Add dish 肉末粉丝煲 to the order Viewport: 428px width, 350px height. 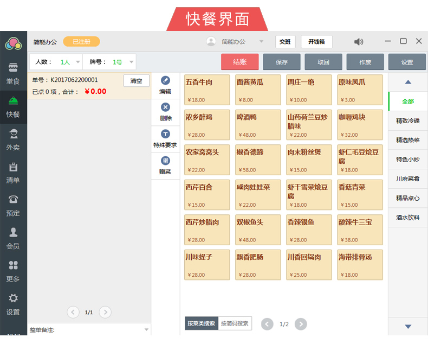click(309, 160)
